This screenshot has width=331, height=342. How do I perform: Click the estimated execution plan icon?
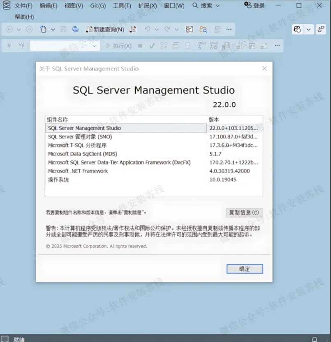[x=164, y=46]
